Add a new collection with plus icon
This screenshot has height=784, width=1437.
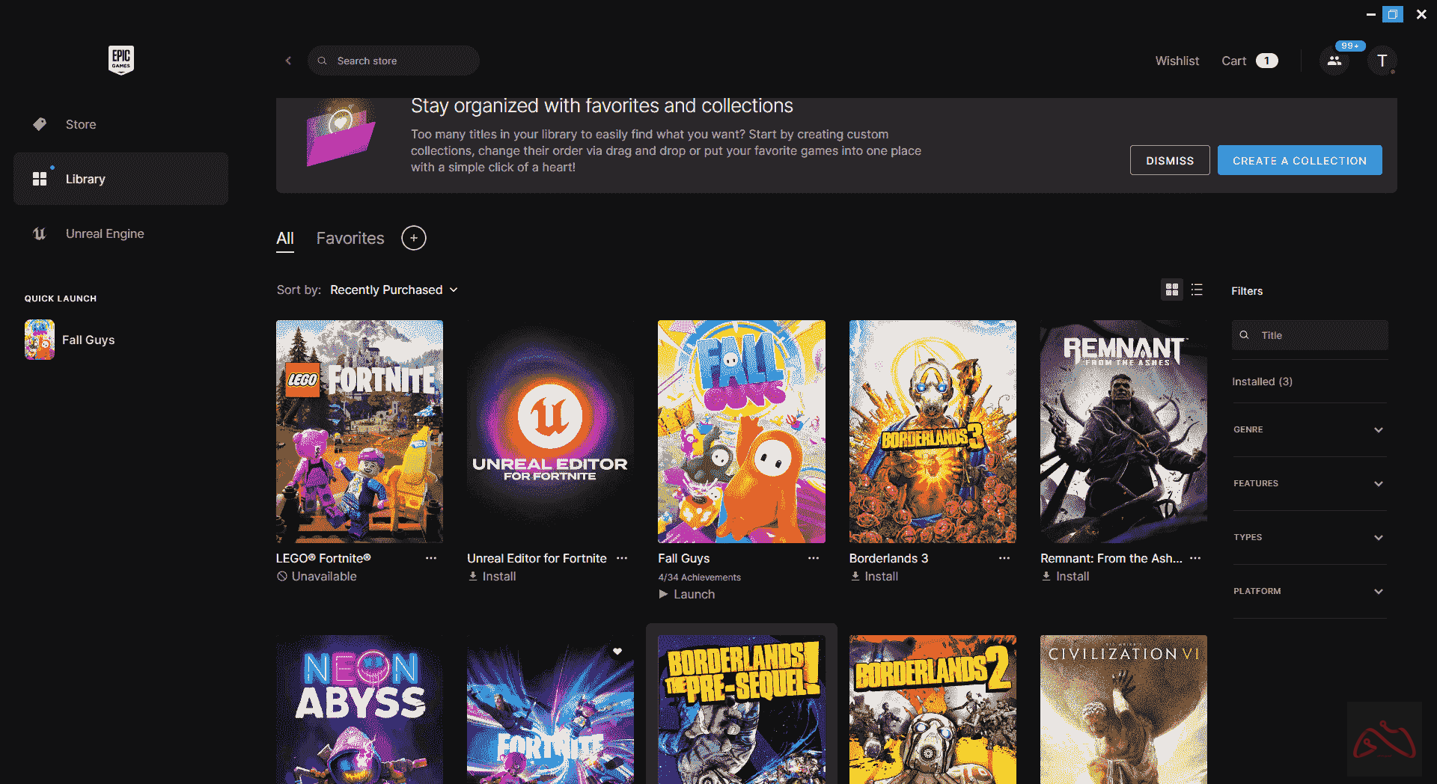[414, 238]
